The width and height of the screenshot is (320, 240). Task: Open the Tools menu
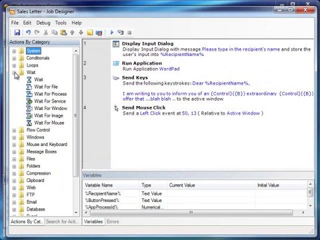[x=61, y=23]
